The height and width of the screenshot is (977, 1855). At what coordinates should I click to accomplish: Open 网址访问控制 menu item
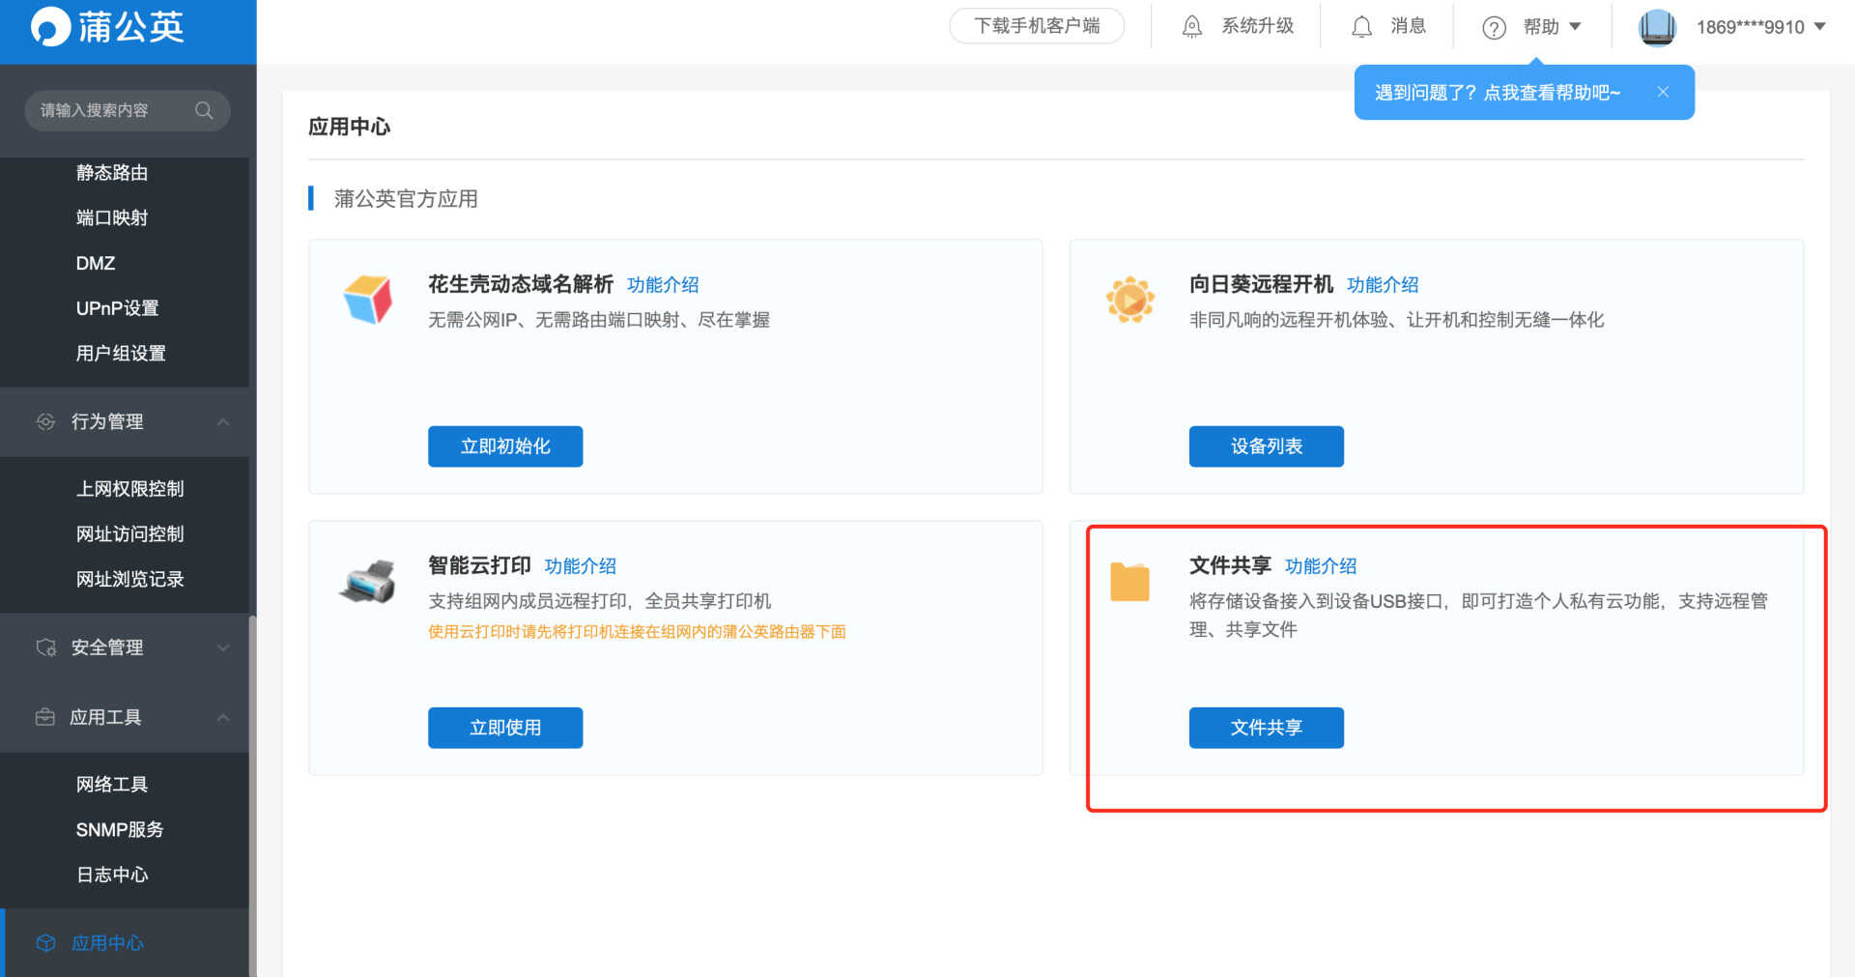[129, 534]
